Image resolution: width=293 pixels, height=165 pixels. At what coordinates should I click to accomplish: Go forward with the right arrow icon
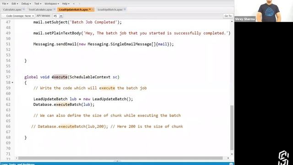[x=79, y=4]
